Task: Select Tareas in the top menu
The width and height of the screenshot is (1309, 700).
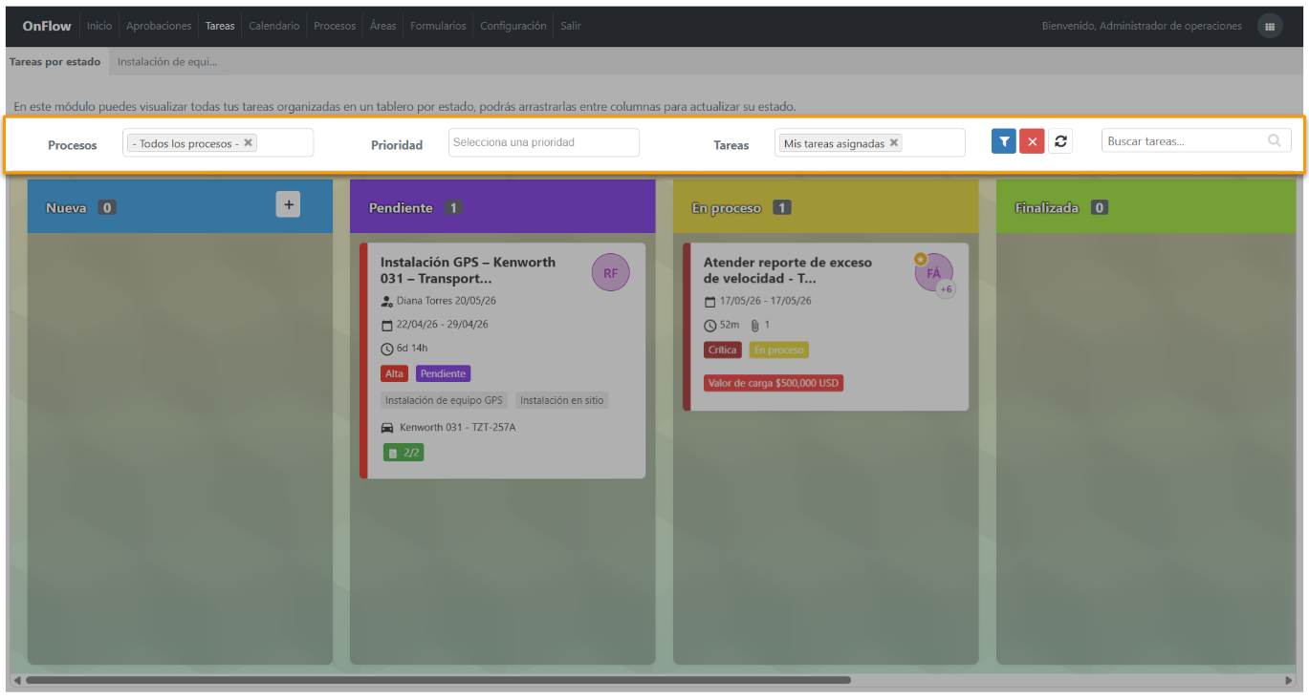Action: [220, 26]
